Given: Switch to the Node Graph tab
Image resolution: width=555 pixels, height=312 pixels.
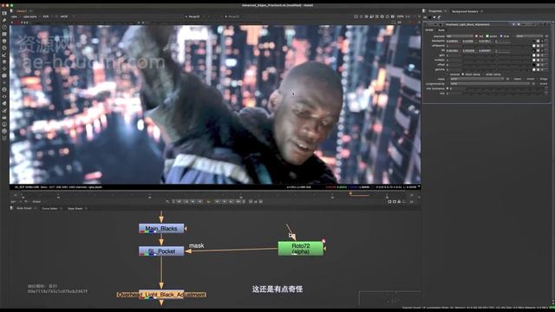Looking at the screenshot, I should coord(24,208).
